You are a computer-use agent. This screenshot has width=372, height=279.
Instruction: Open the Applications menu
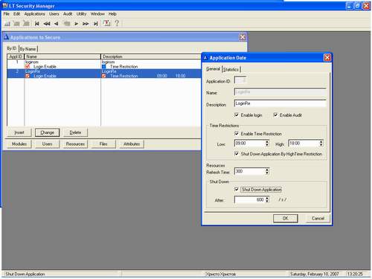34,14
